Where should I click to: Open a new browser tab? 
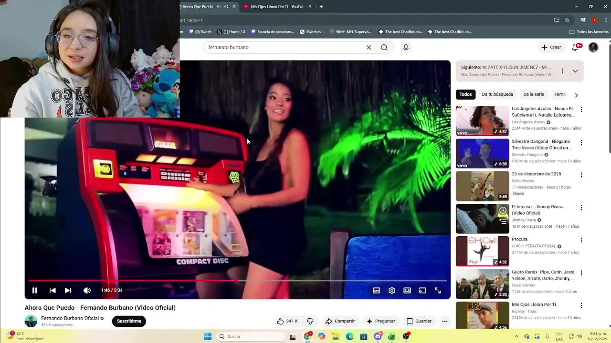[x=321, y=7]
